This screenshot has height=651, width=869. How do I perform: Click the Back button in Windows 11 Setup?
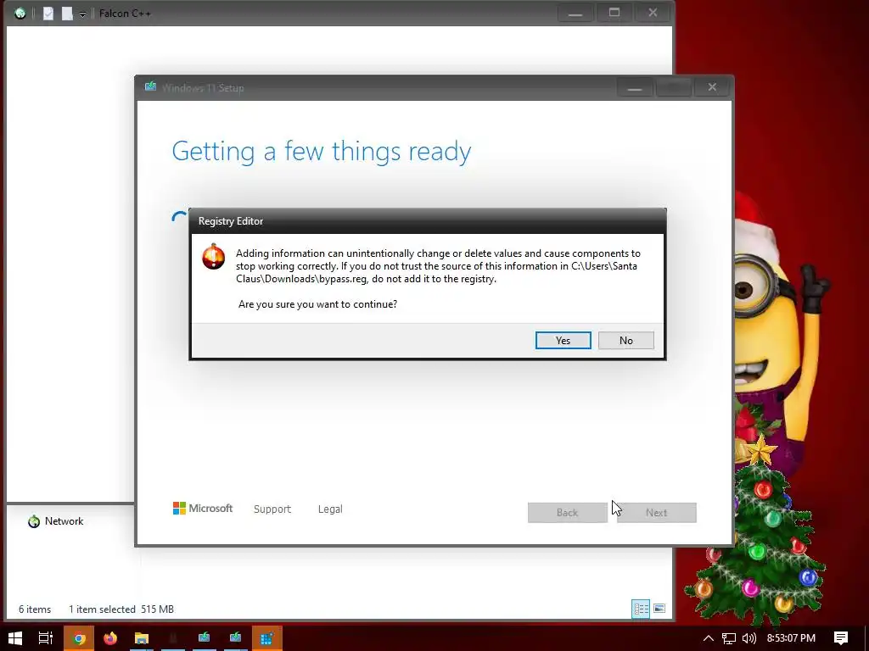(567, 513)
